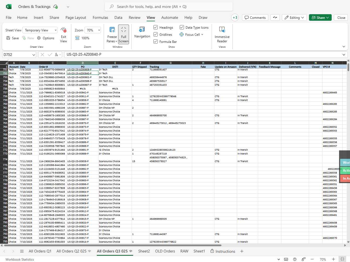Cancel formula bar entry with X
The height and width of the screenshot is (262, 350).
[42, 55]
